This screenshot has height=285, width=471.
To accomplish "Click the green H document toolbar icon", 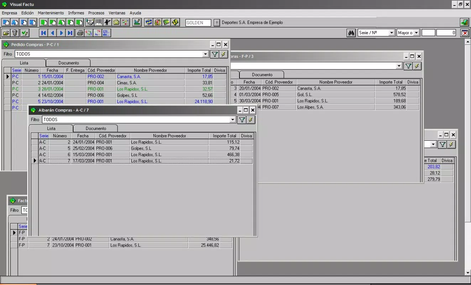I will tap(79, 22).
